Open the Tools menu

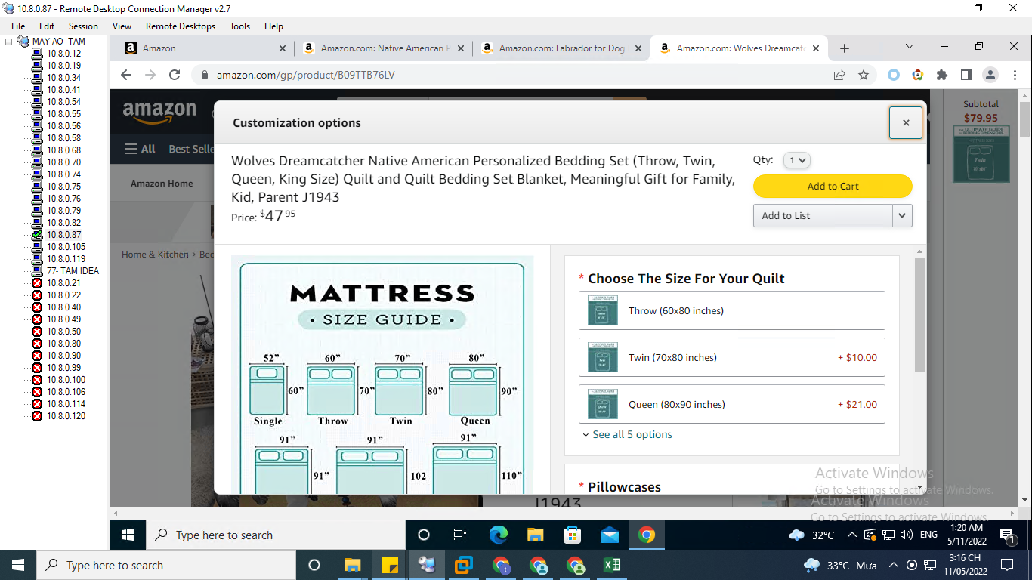[x=239, y=26]
